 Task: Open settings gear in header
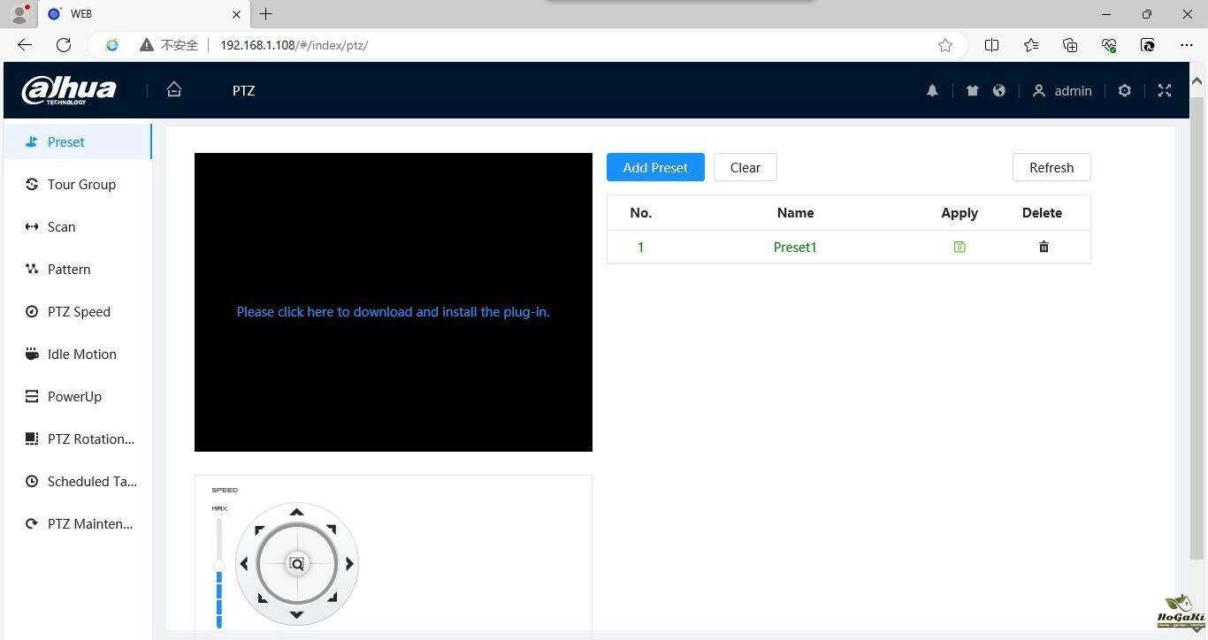1125,90
